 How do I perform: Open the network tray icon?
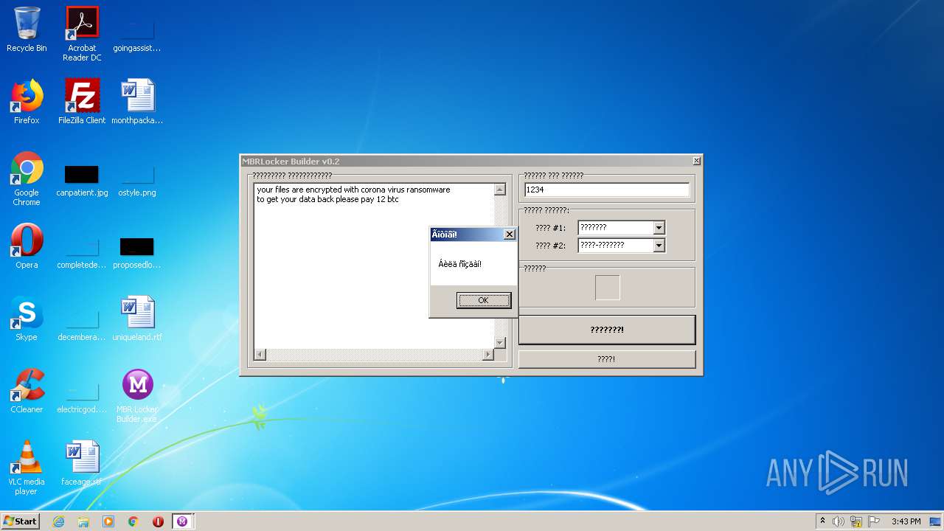(856, 521)
